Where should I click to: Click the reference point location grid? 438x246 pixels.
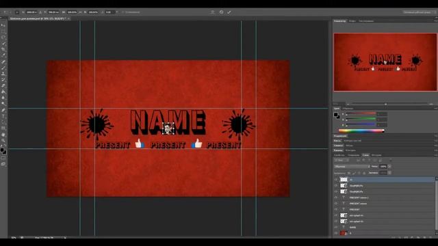tap(17, 12)
